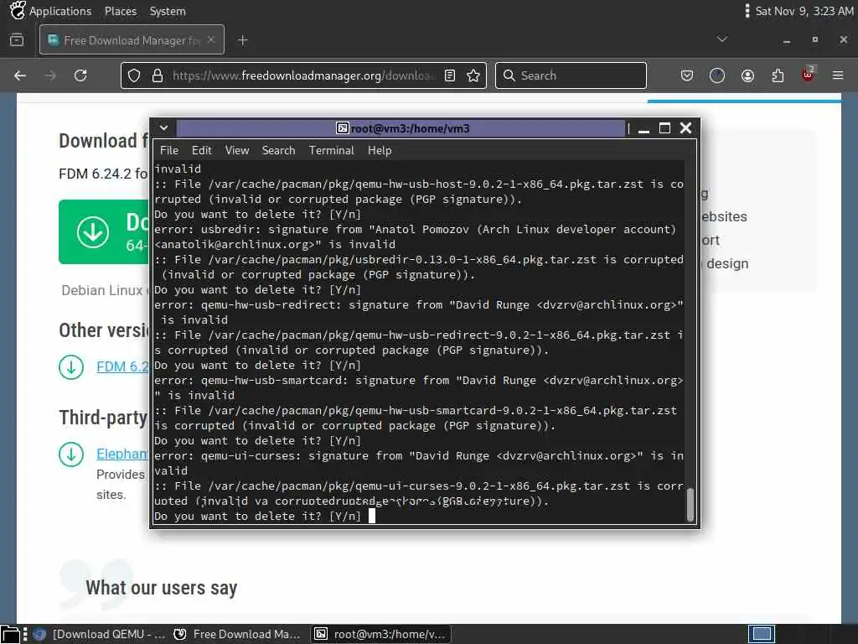The height and width of the screenshot is (644, 858).
Task: Open the Firefox account icon
Action: (747, 75)
